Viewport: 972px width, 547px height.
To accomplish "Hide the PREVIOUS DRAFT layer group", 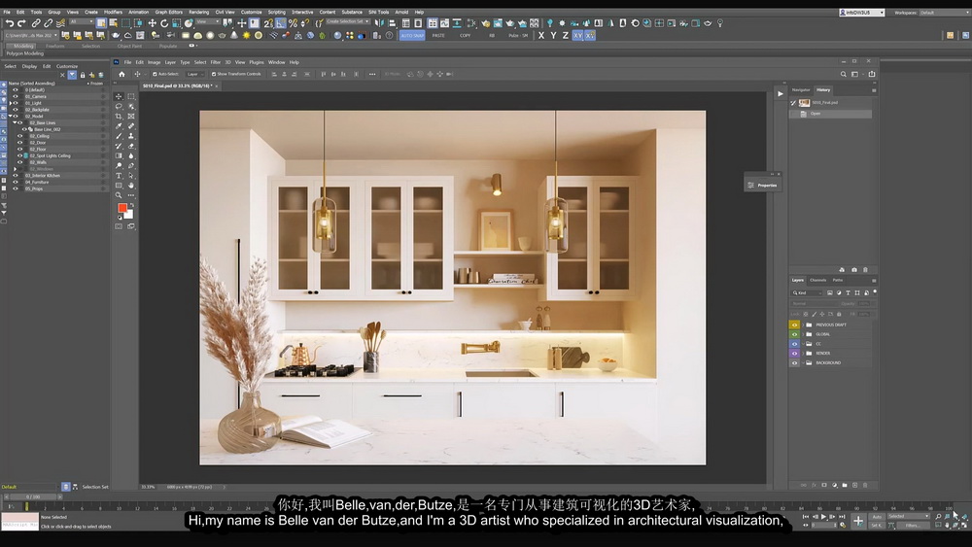I will tap(794, 325).
